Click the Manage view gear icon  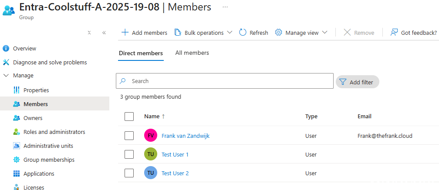[x=279, y=33]
